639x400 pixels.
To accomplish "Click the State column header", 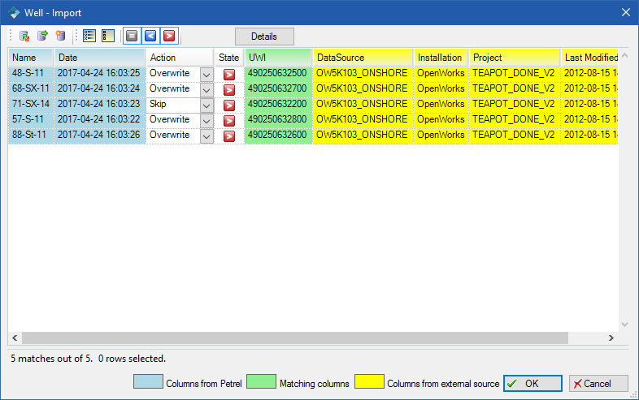I will pyautogui.click(x=229, y=58).
